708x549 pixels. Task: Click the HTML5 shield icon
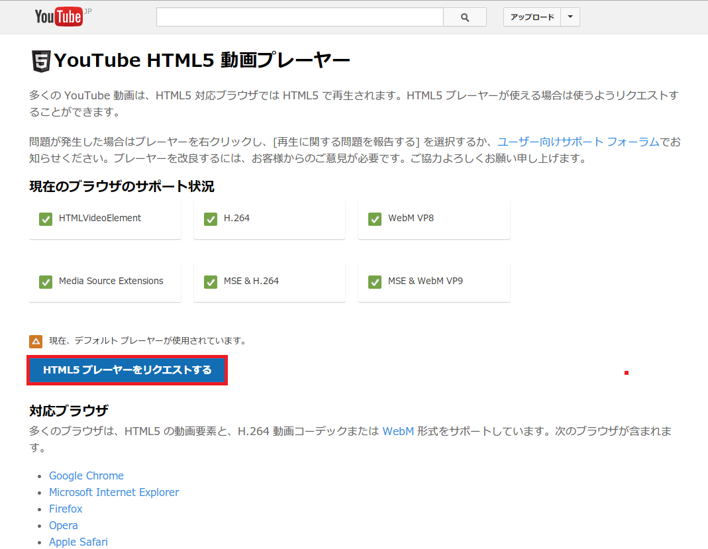click(40, 61)
